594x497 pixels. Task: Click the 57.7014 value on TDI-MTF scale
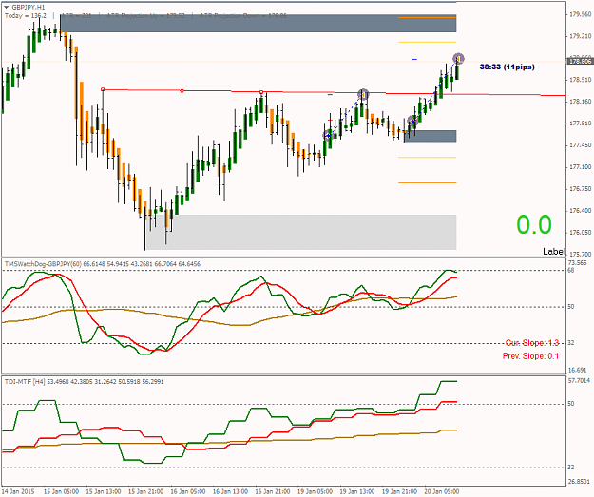coord(579,381)
